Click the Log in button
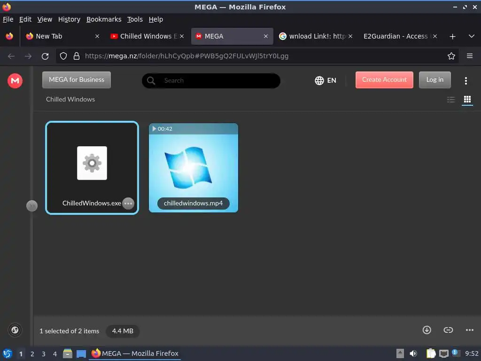The height and width of the screenshot is (361, 481). 434,80
